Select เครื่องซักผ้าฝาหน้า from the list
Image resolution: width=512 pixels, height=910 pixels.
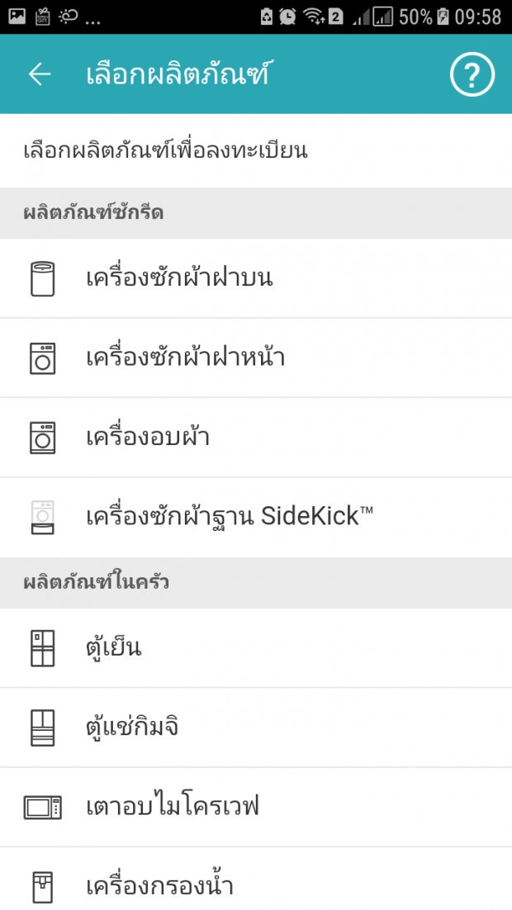186,358
